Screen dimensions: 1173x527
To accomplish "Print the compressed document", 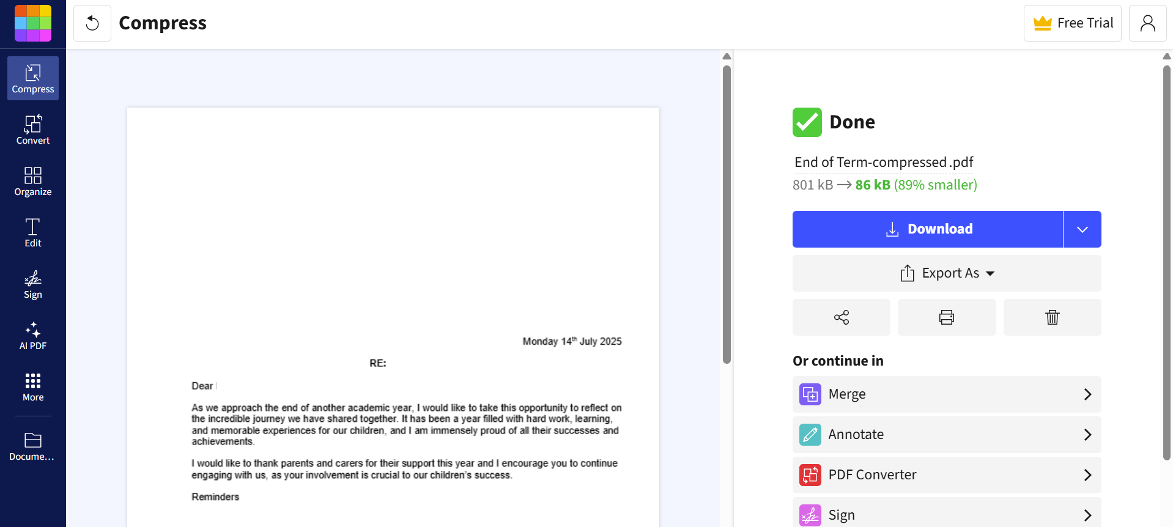I will tap(947, 317).
